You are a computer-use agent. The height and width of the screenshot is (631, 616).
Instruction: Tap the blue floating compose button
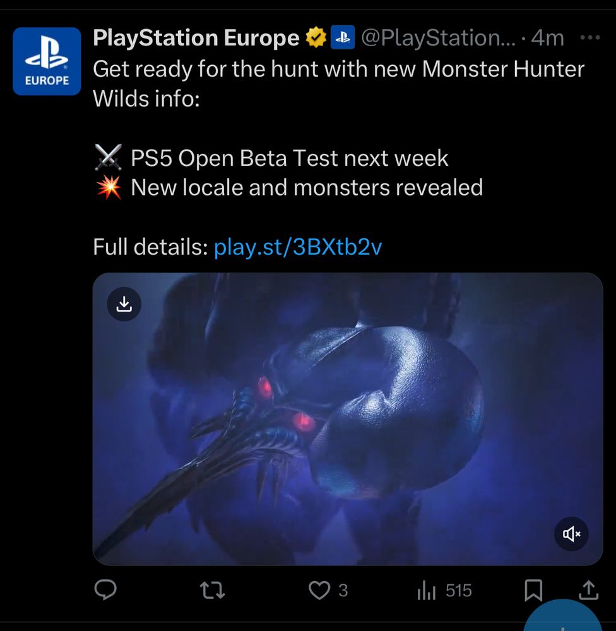pos(563,616)
